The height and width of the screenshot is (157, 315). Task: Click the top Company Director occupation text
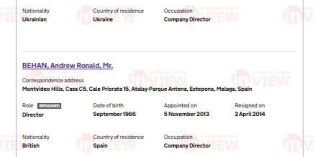click(187, 19)
